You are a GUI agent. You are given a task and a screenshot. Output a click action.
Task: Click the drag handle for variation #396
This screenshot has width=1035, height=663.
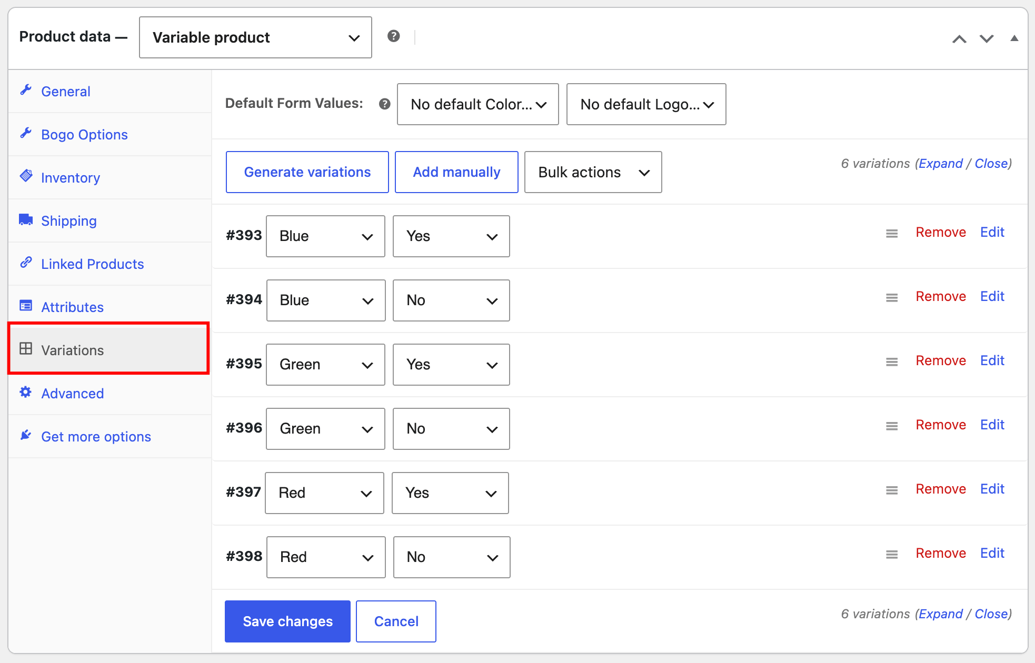tap(891, 426)
